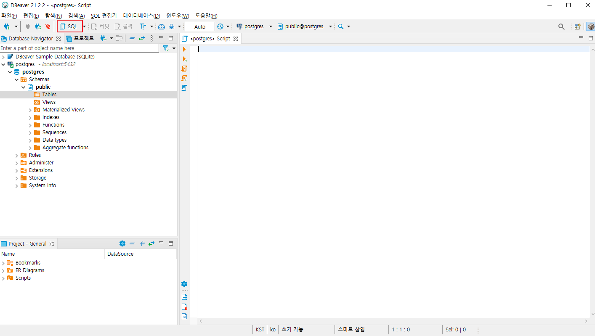
Task: Select the Data types folder
Action: (x=54, y=140)
